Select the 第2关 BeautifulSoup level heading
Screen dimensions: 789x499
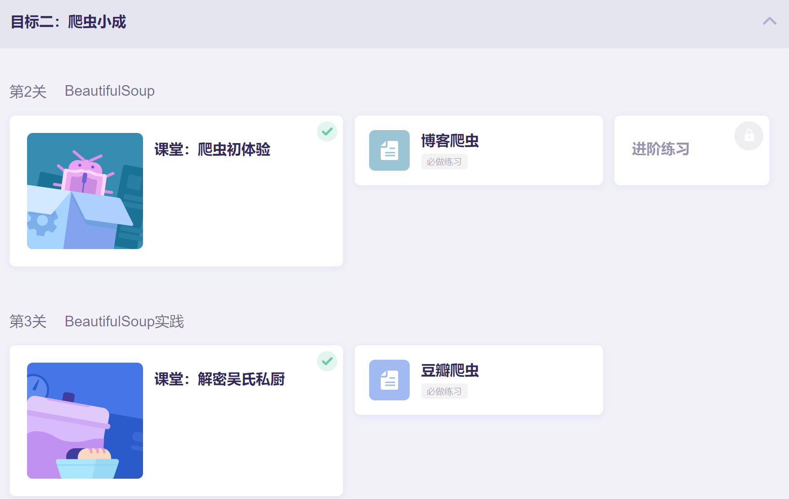[x=82, y=91]
